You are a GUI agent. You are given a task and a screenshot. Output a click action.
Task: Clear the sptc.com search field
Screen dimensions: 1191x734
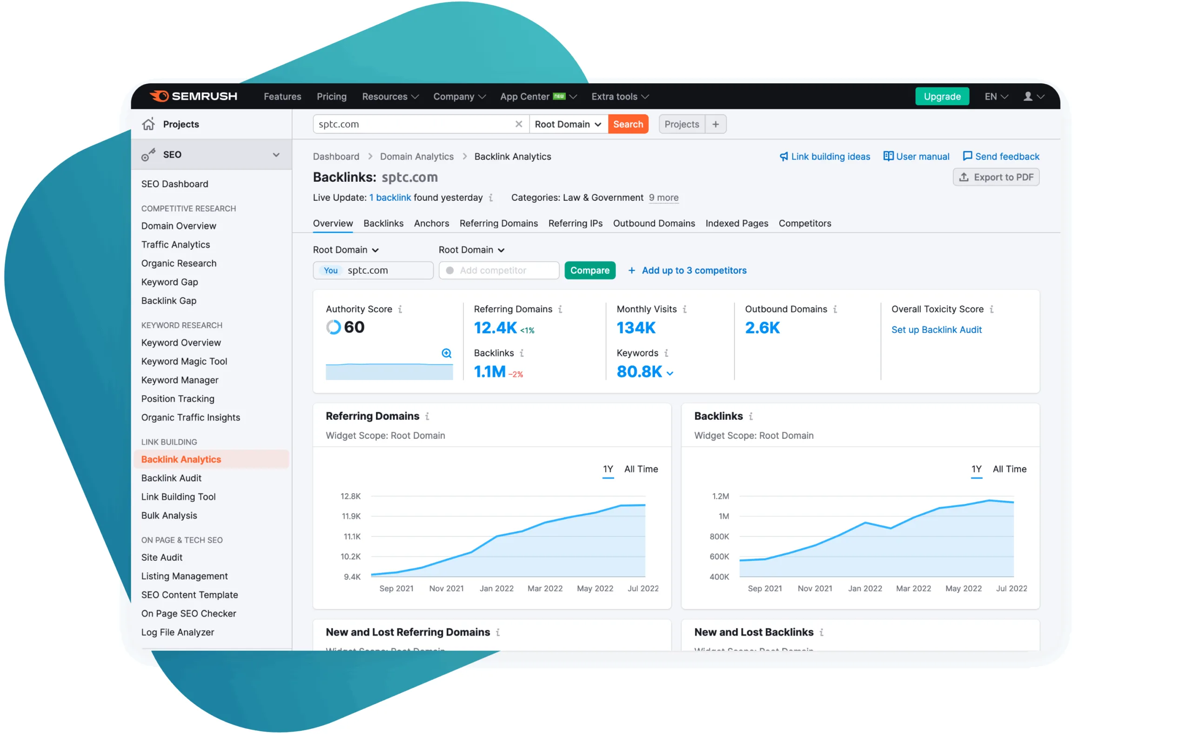519,124
